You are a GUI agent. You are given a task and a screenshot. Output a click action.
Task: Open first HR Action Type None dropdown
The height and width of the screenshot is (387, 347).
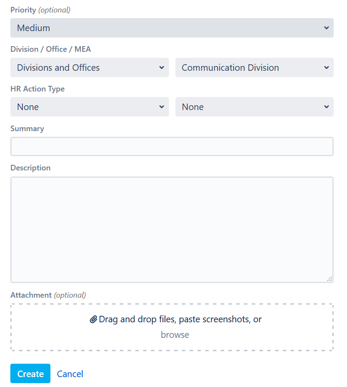(x=90, y=107)
